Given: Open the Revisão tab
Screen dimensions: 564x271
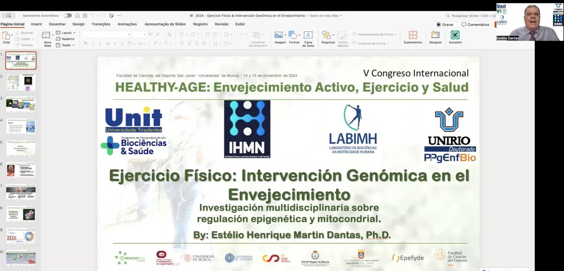Looking at the screenshot, I should pos(221,24).
